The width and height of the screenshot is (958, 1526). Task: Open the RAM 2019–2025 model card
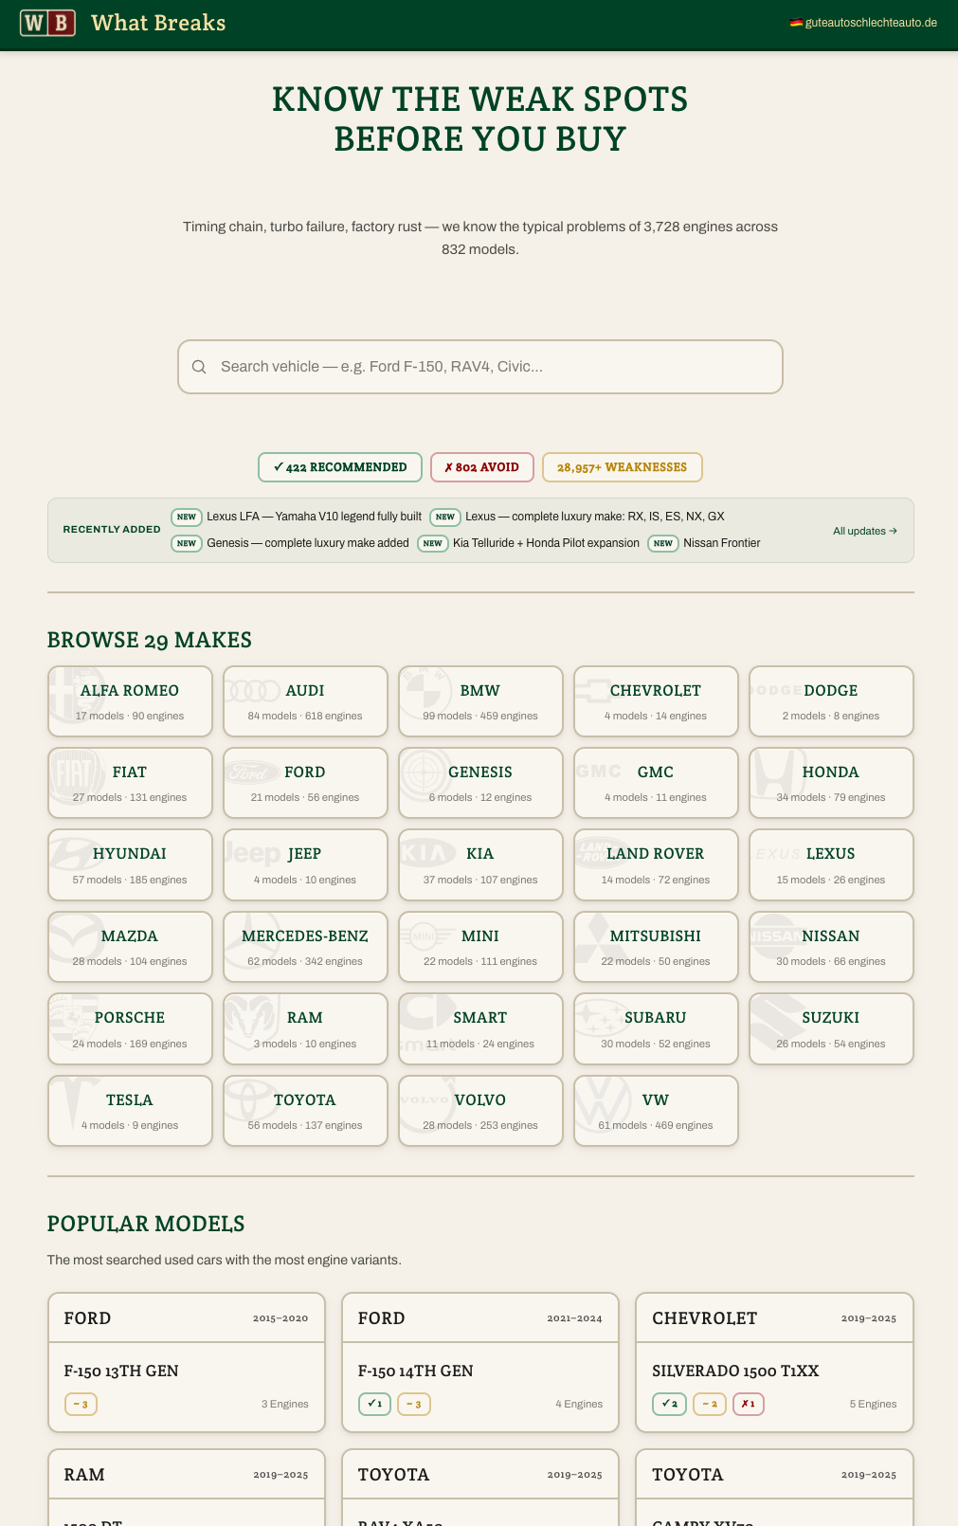pyautogui.click(x=187, y=1488)
